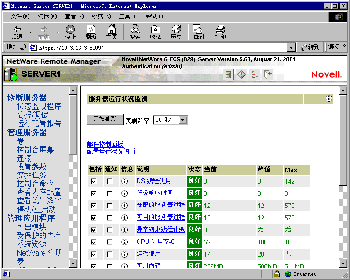Click the SERVER1 traffic light server icon
Viewport: 350px width, 280px height.
point(11,74)
